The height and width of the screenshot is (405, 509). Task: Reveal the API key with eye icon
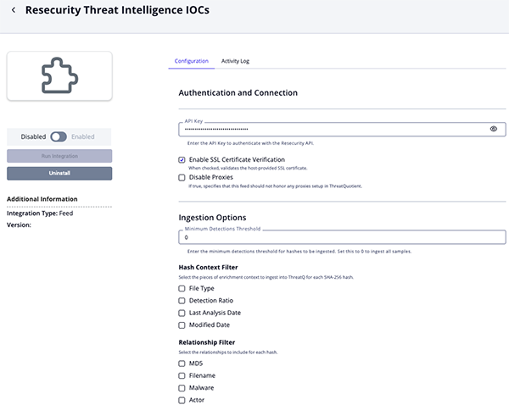494,130
